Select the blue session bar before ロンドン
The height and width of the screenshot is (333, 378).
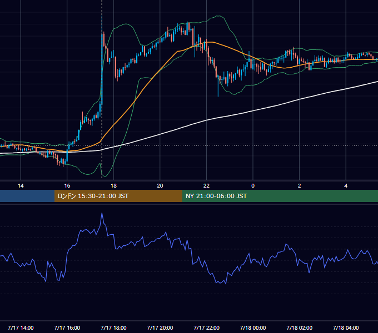(x=27, y=196)
